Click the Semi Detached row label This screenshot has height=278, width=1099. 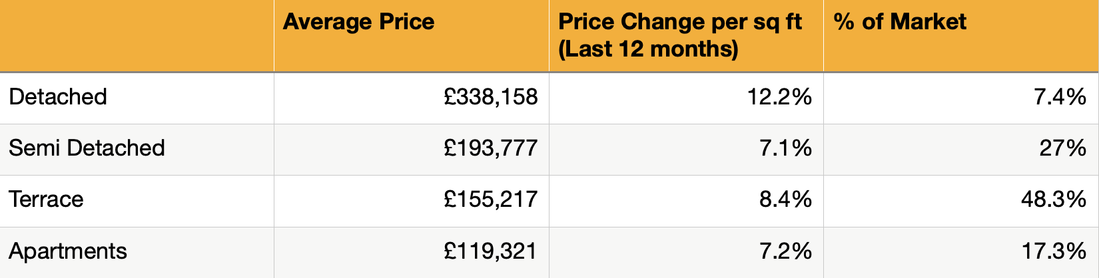pyautogui.click(x=87, y=148)
